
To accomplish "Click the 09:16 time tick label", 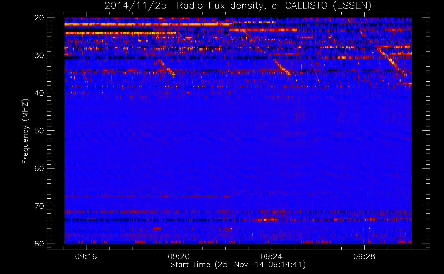I will tap(86, 257).
